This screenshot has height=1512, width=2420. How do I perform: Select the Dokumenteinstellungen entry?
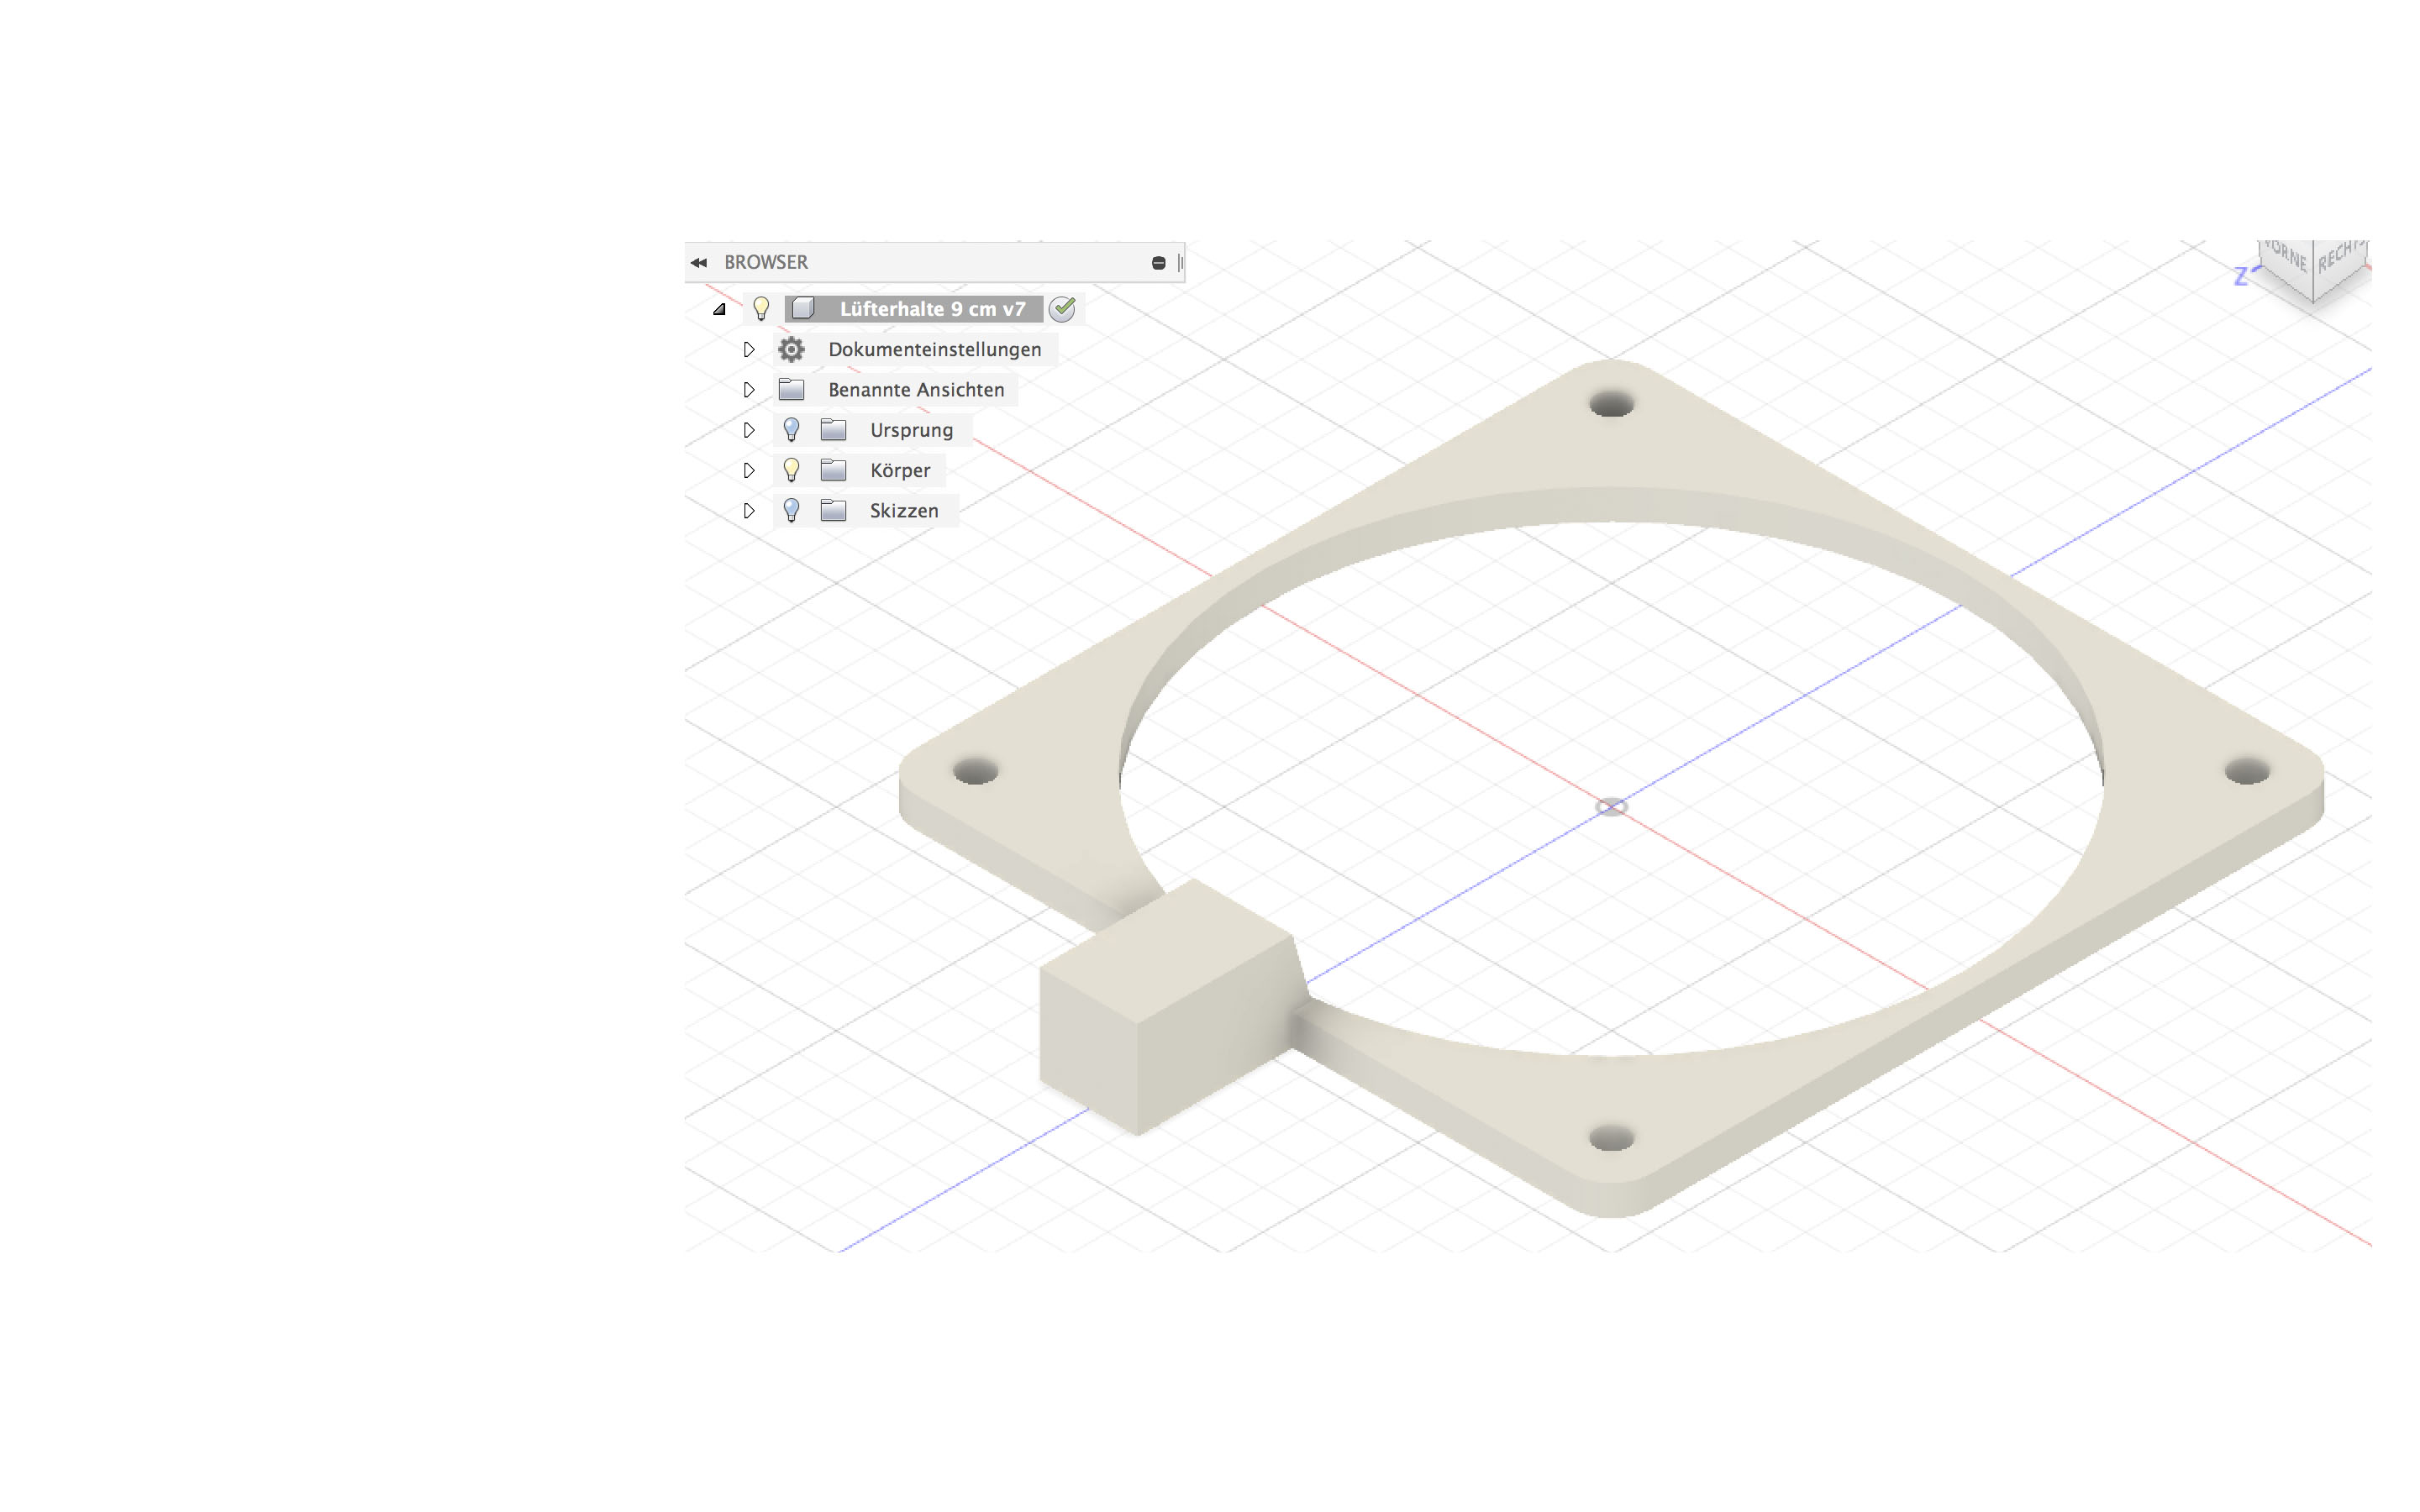[934, 349]
